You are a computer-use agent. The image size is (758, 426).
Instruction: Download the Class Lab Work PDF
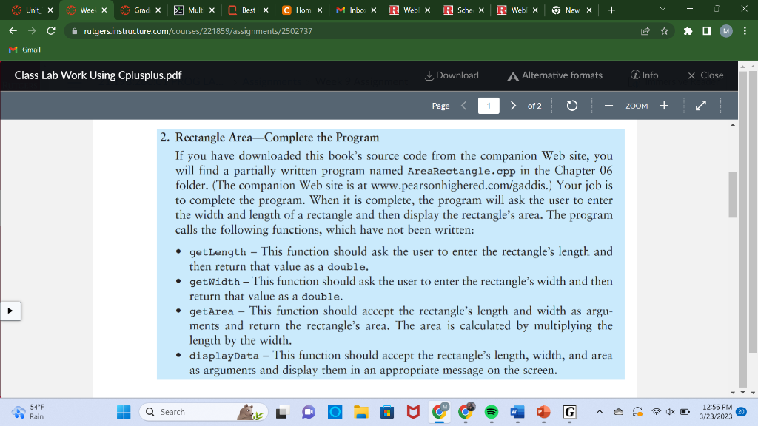452,75
